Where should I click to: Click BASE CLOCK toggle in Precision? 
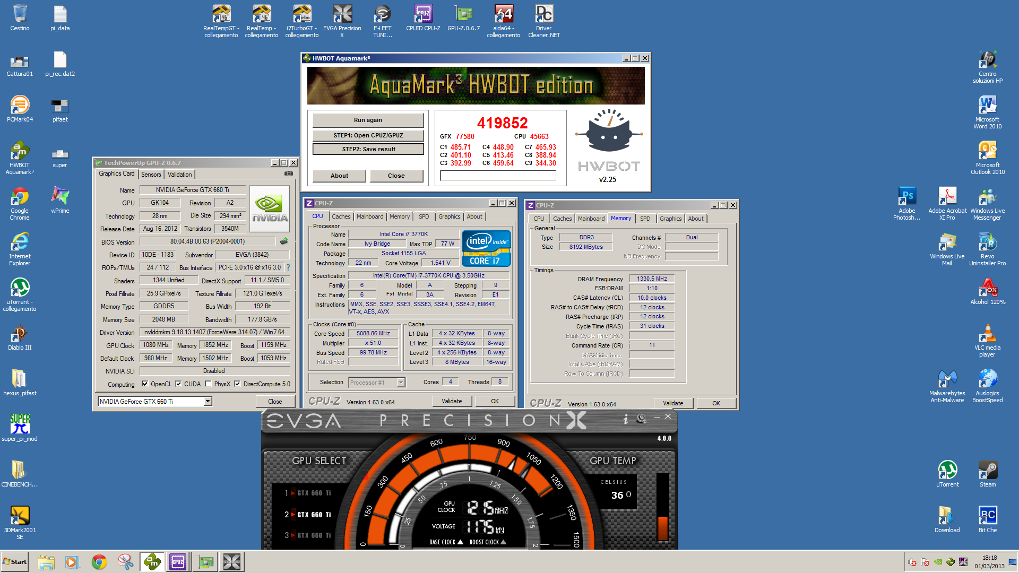coord(446,542)
